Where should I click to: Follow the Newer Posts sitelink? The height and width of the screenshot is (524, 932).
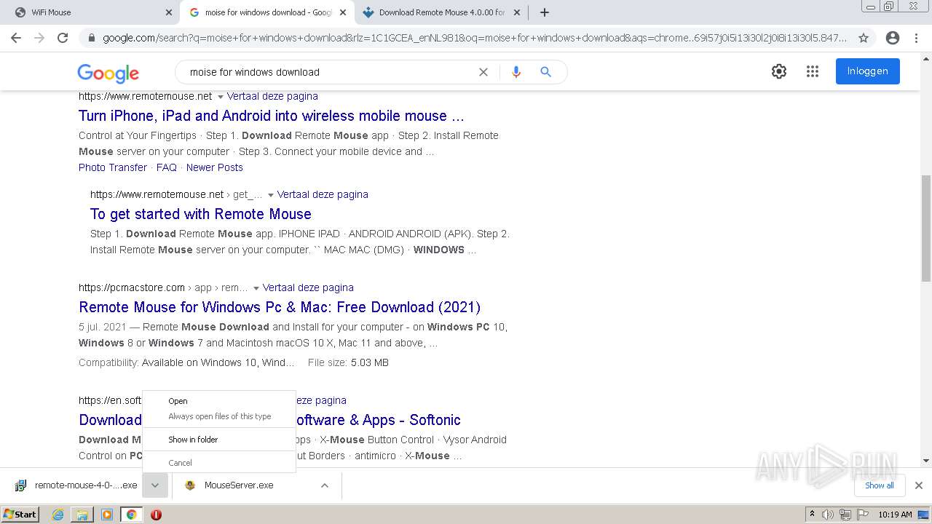click(215, 167)
